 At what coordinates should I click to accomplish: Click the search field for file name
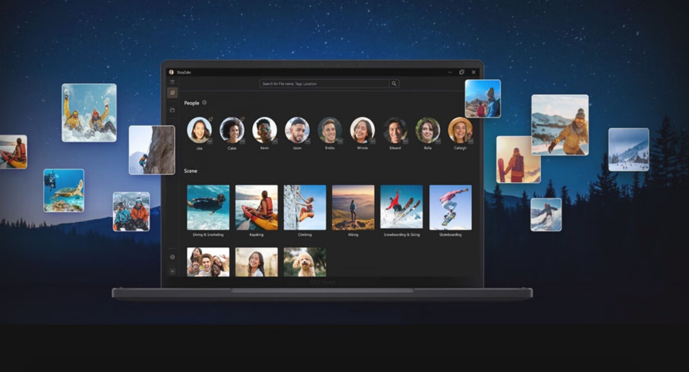click(x=324, y=84)
